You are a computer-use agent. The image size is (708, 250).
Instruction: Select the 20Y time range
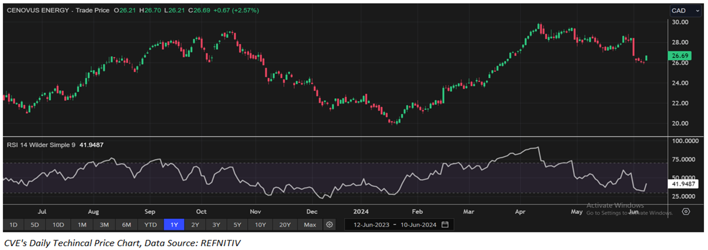pyautogui.click(x=285, y=225)
